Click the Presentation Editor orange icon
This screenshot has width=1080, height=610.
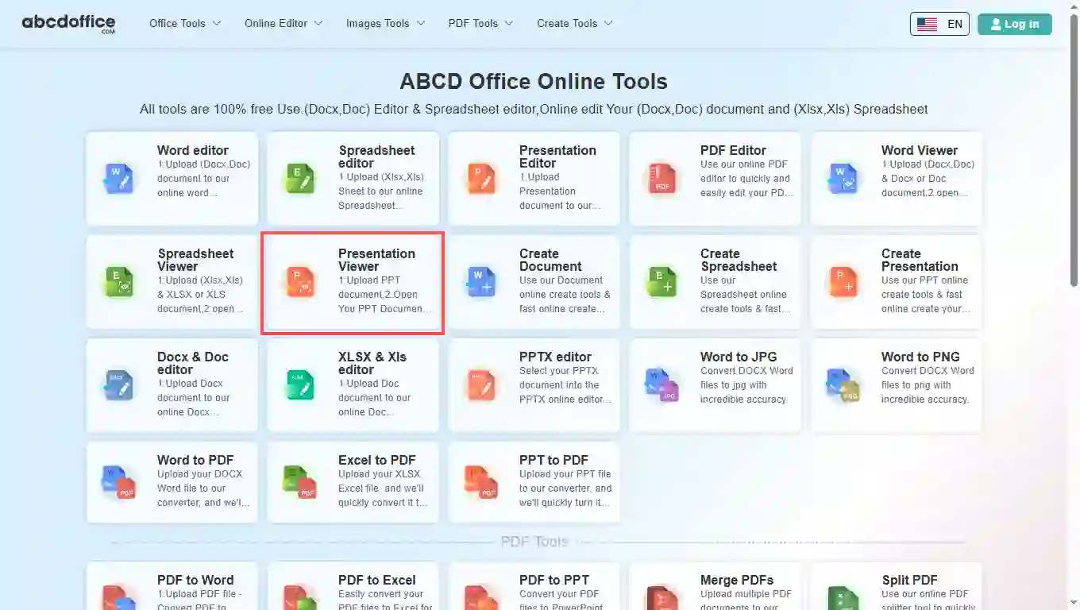[481, 179]
